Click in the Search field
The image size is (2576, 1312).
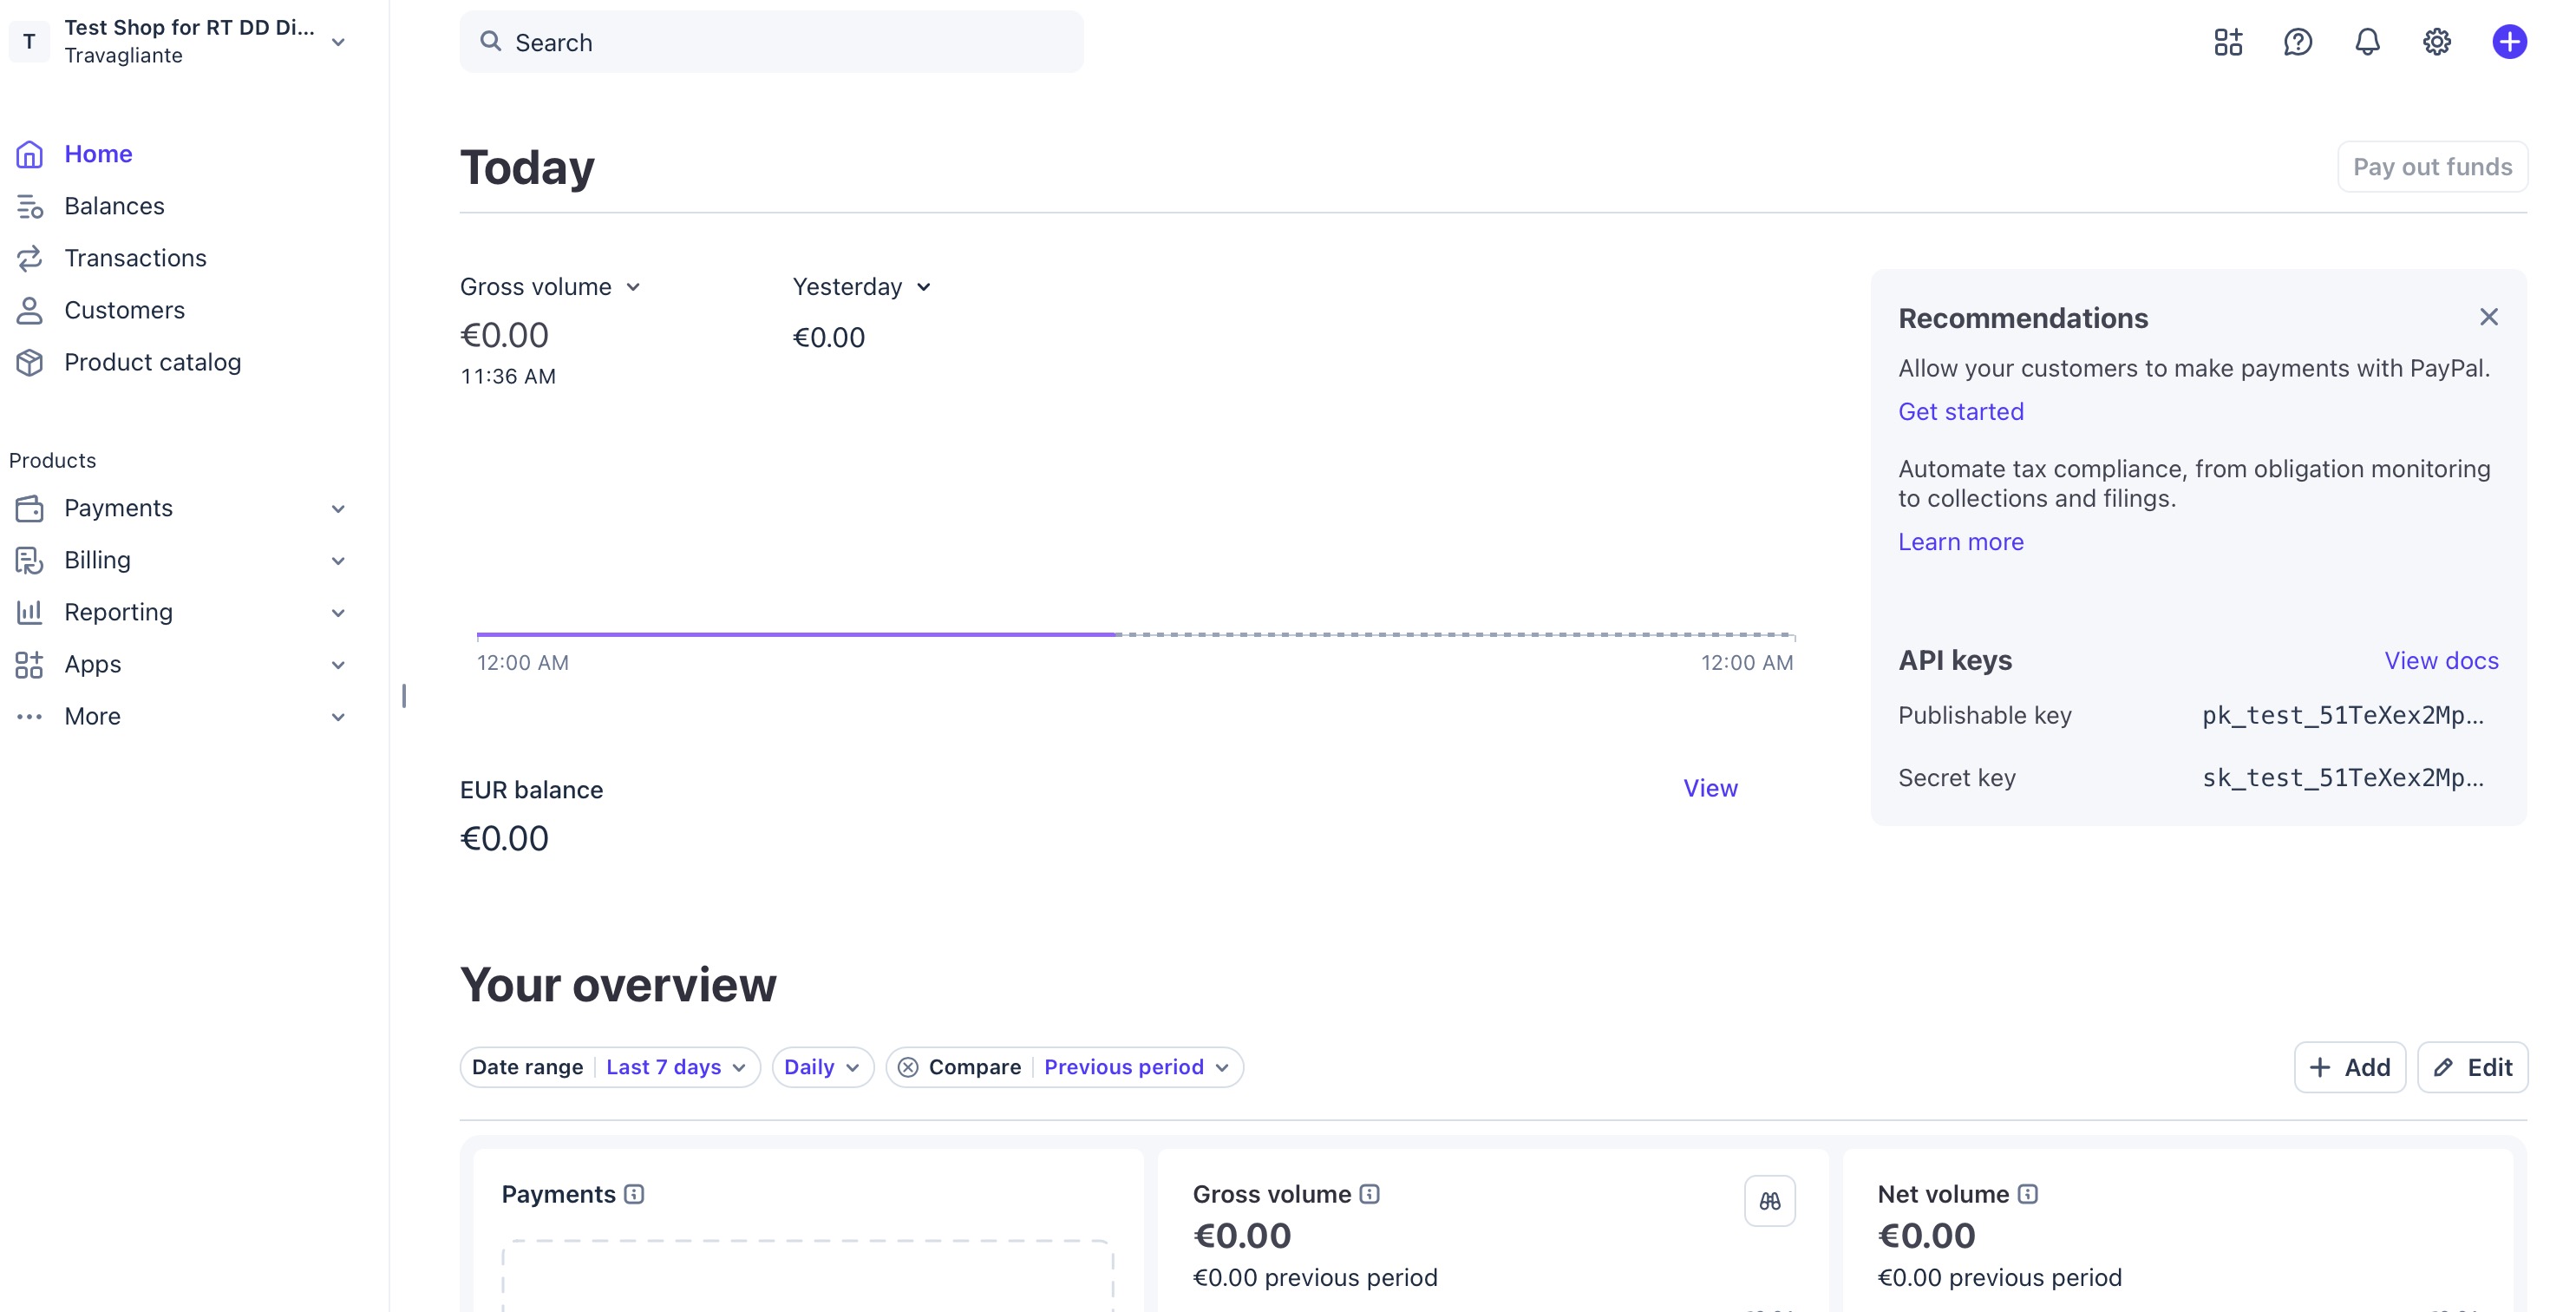[771, 42]
